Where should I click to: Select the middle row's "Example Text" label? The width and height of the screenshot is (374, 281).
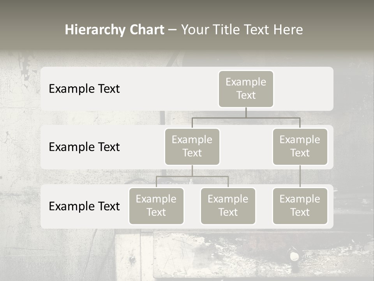84,147
